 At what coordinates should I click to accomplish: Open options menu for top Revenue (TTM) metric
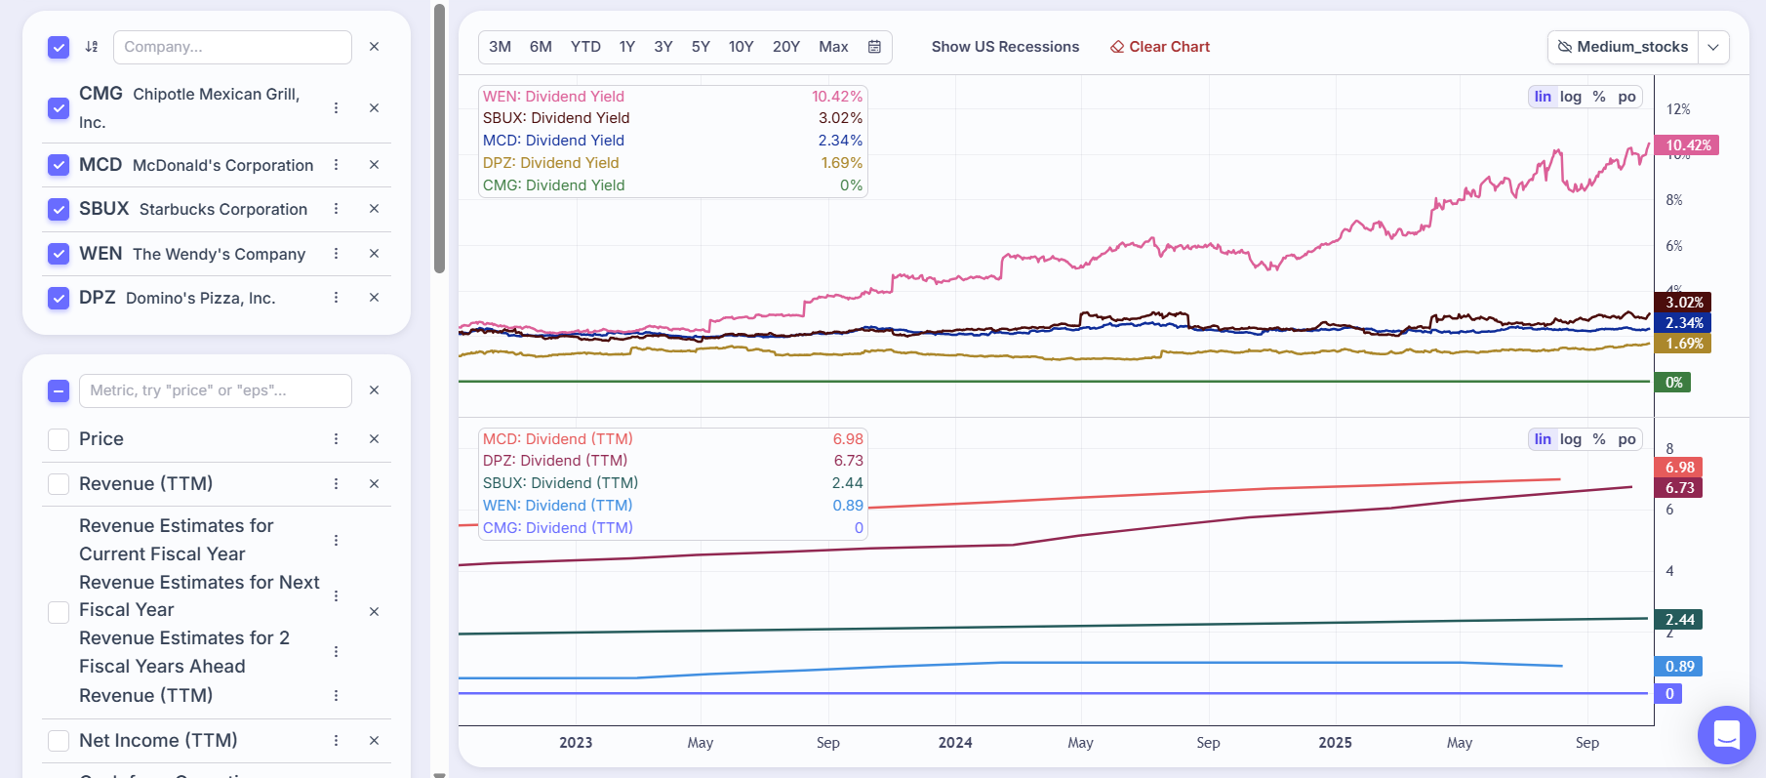[x=336, y=484]
